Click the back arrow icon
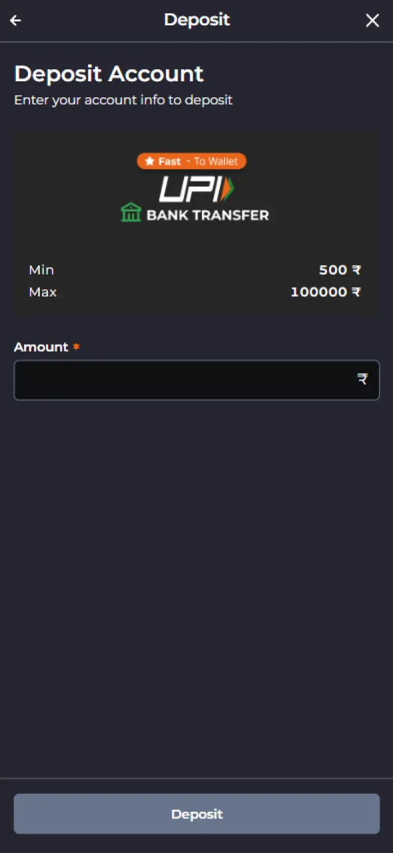 [15, 20]
